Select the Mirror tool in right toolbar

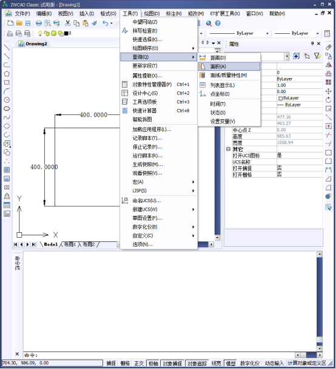coord(329,65)
